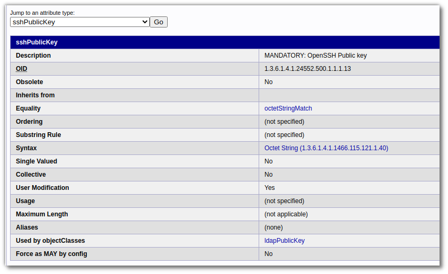
Task: Click the 'No' value for Obsolete
Action: [268, 81]
